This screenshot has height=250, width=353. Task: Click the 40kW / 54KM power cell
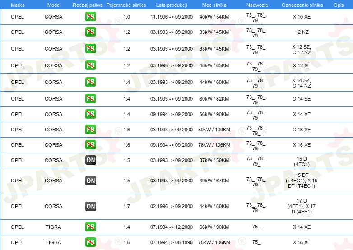pos(214,17)
